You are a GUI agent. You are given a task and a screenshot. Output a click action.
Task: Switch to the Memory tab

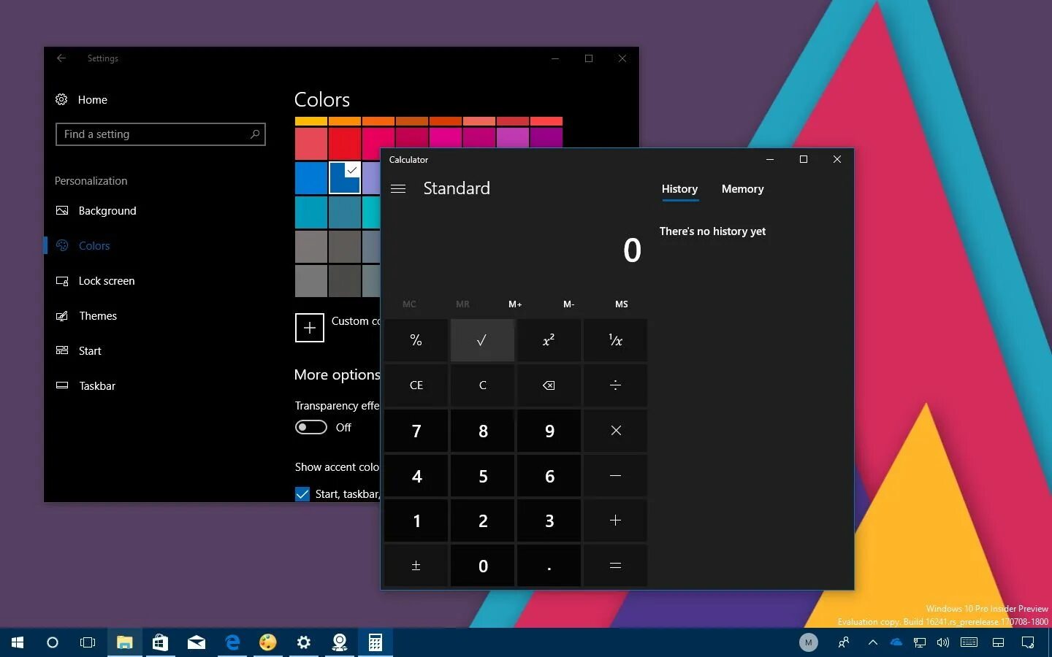click(x=742, y=189)
